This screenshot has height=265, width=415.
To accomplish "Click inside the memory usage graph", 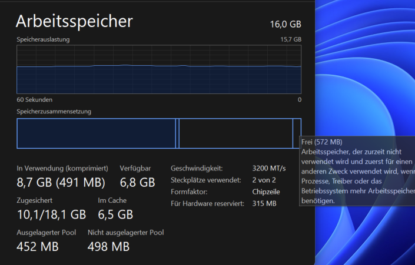I will (159, 69).
